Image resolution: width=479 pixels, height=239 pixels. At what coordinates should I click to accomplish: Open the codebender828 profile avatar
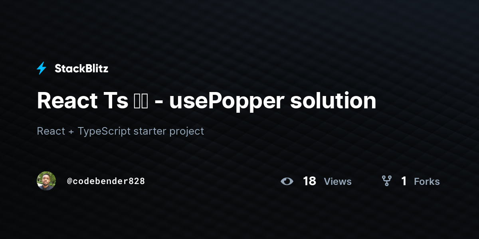tap(46, 181)
